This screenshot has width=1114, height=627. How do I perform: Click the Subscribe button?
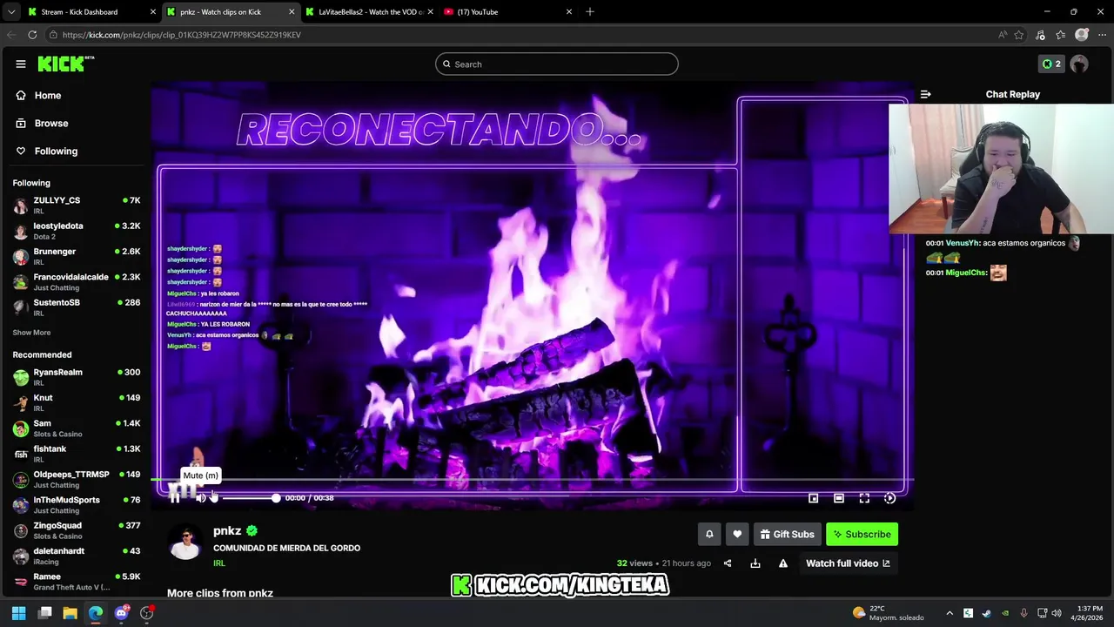tap(862, 534)
